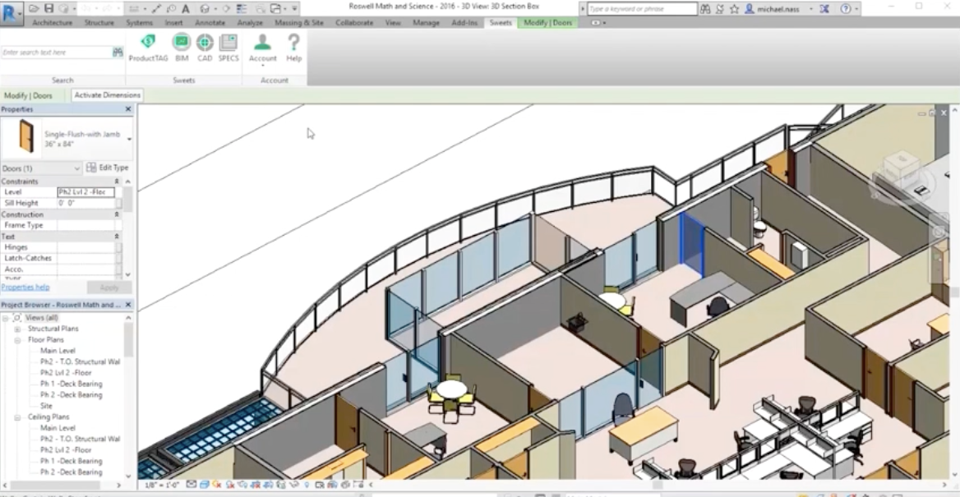Image resolution: width=960 pixels, height=497 pixels.
Task: Collapse the Ceiling Plans branch
Action: point(17,416)
